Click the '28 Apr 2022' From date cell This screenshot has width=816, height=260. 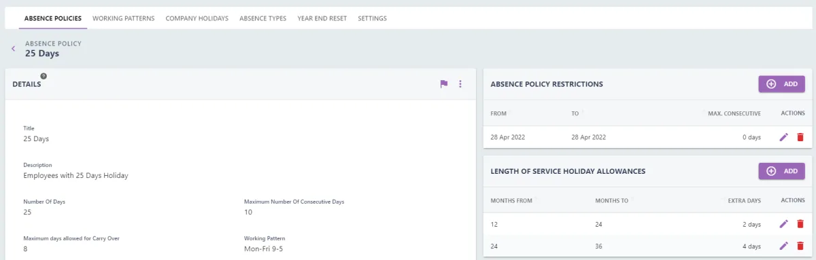tap(508, 137)
